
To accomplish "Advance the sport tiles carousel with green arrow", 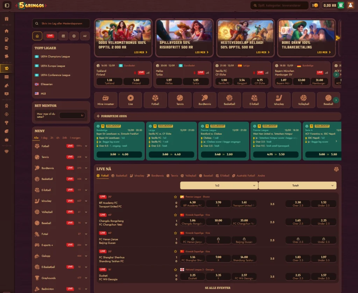I will pyautogui.click(x=336, y=100).
